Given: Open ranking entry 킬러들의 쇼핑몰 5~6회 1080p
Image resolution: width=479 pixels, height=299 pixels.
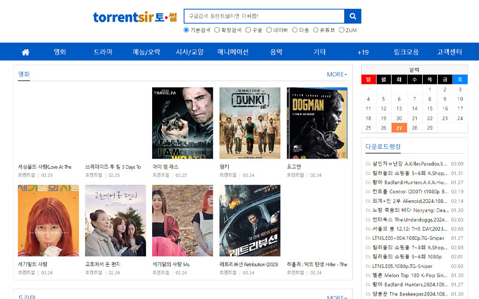Looking at the screenshot, I should 407,257.
